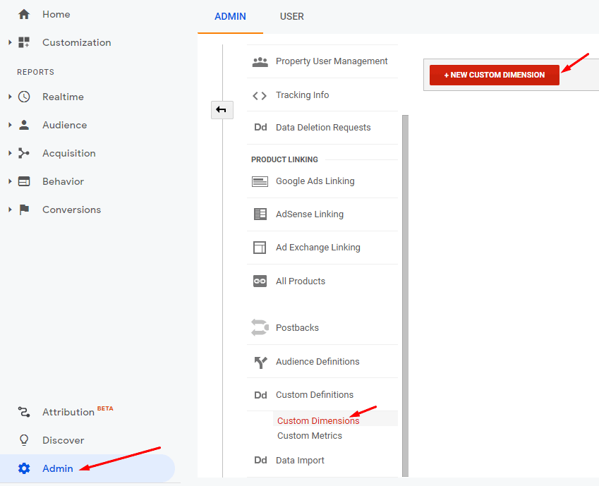
Task: Click the Audience person icon
Action: (24, 125)
